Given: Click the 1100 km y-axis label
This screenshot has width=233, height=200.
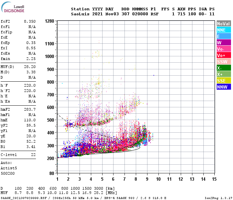Looking at the screenshot, I should coord(50,44).
